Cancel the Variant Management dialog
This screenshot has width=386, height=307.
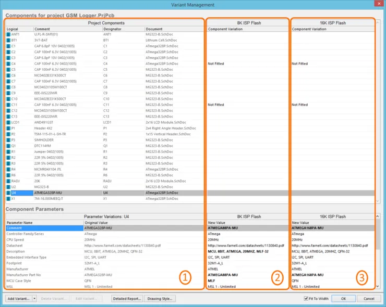pyautogui.click(x=369, y=299)
